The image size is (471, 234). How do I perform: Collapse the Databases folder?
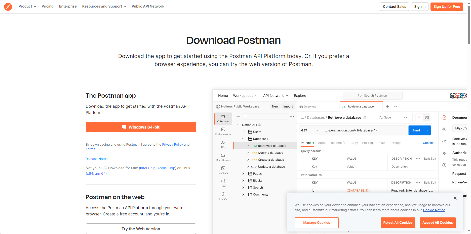tap(243, 139)
